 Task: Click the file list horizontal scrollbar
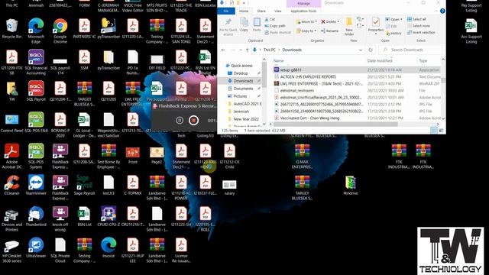click(335, 124)
